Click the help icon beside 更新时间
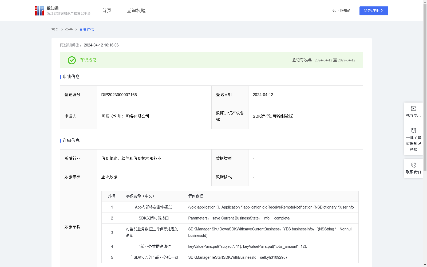Image resolution: width=427 pixels, height=267 pixels. [77, 45]
